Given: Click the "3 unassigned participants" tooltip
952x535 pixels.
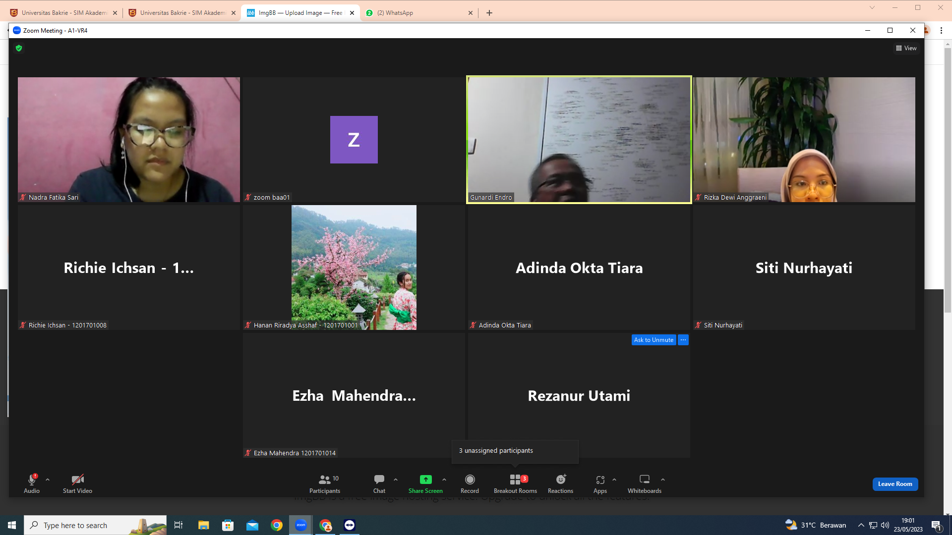Looking at the screenshot, I should tap(515, 451).
